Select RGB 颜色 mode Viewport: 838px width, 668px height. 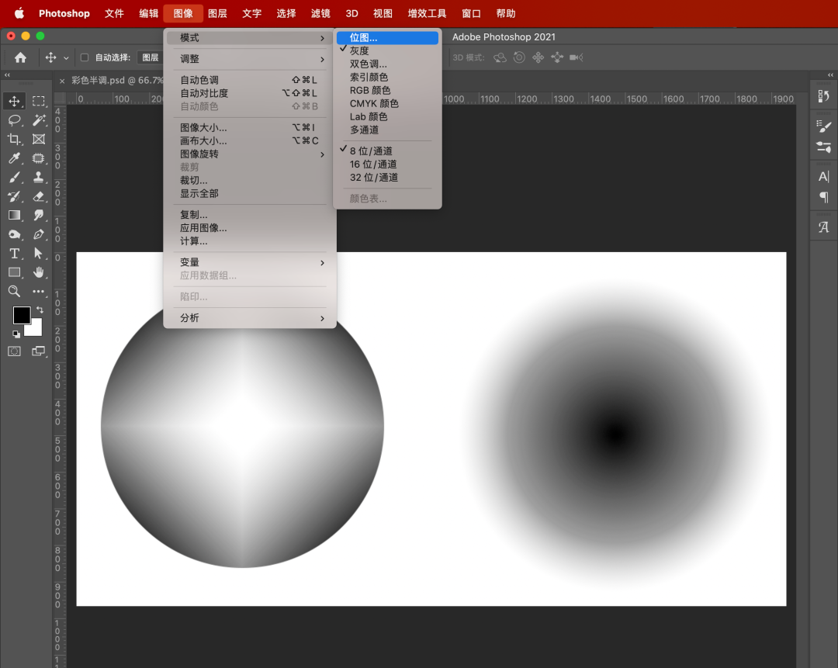370,91
